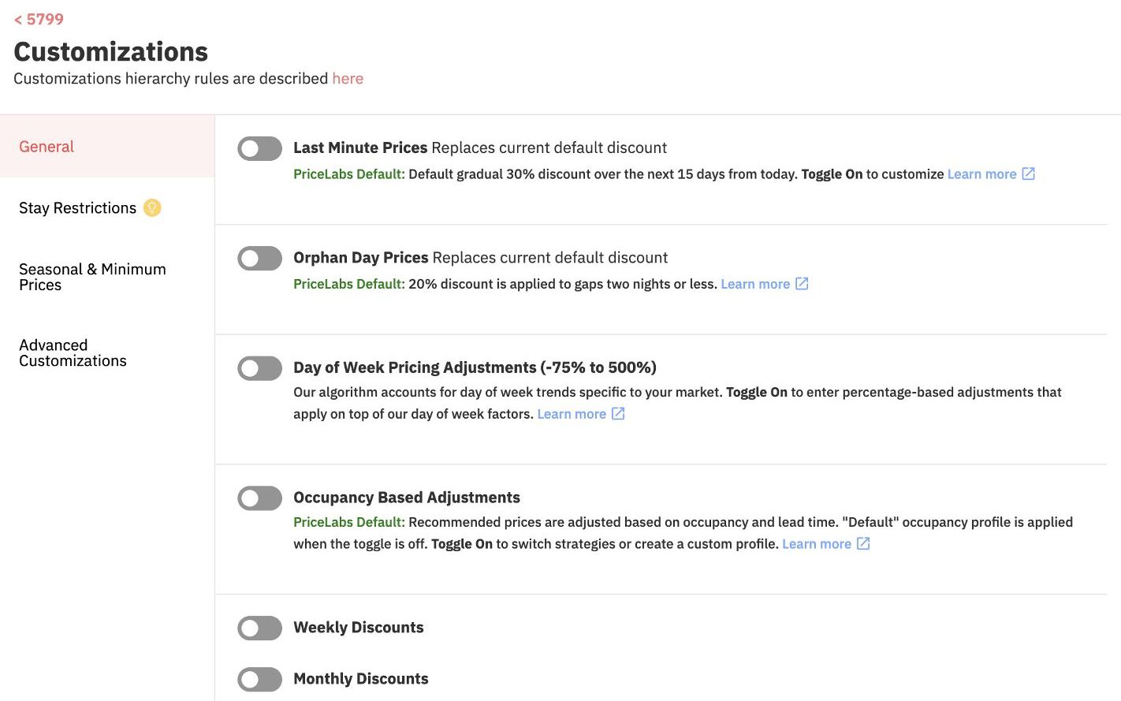The width and height of the screenshot is (1121, 701).
Task: Toggle Day of Week Pricing Adjustments on
Action: [259, 368]
